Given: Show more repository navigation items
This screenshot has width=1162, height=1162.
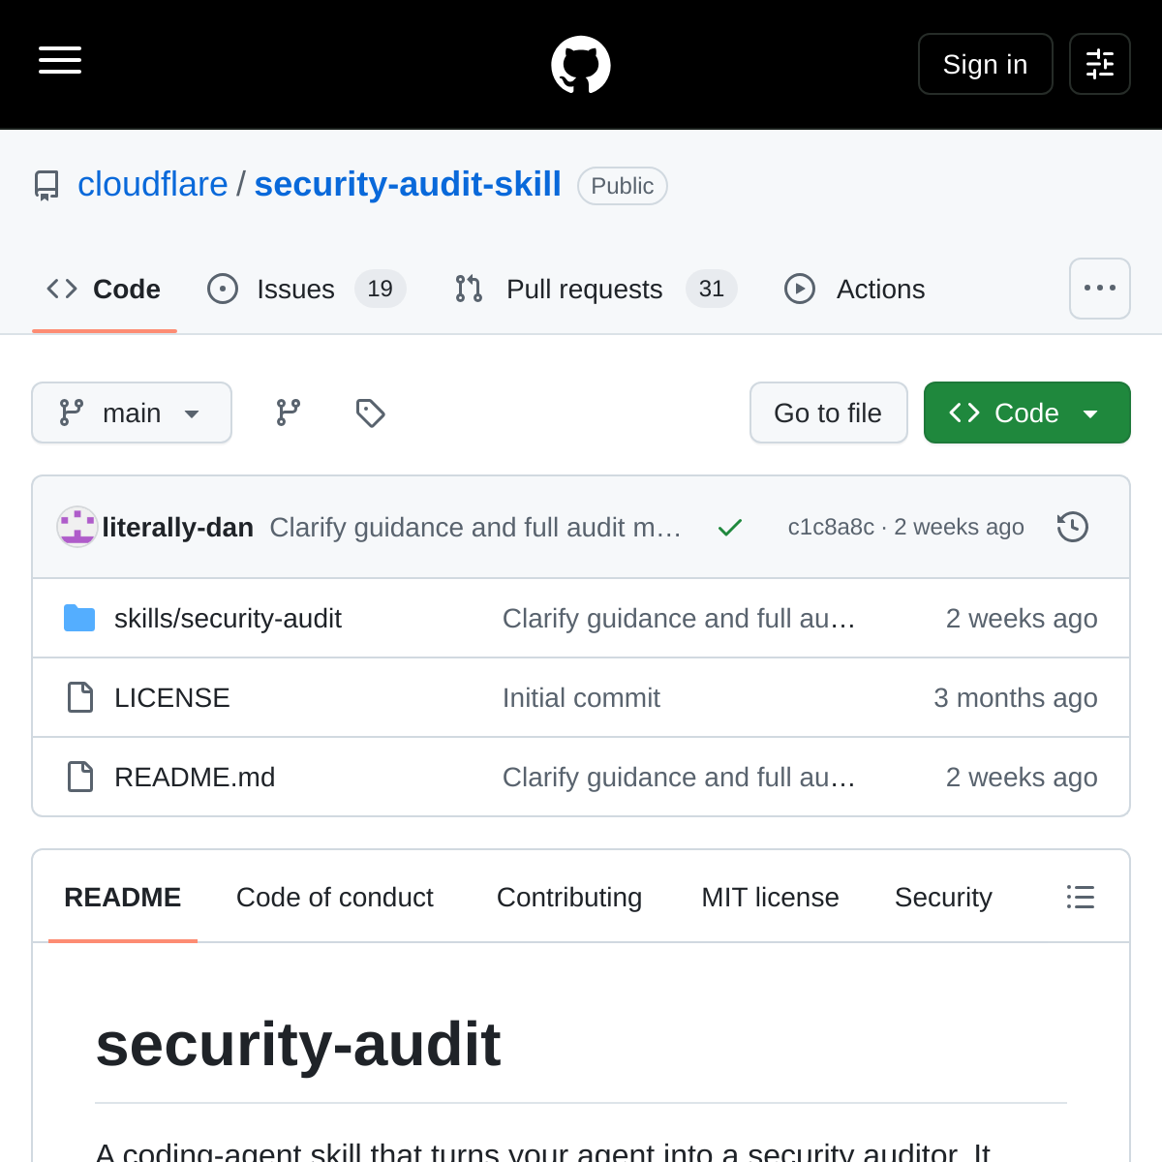Looking at the screenshot, I should click(x=1100, y=289).
